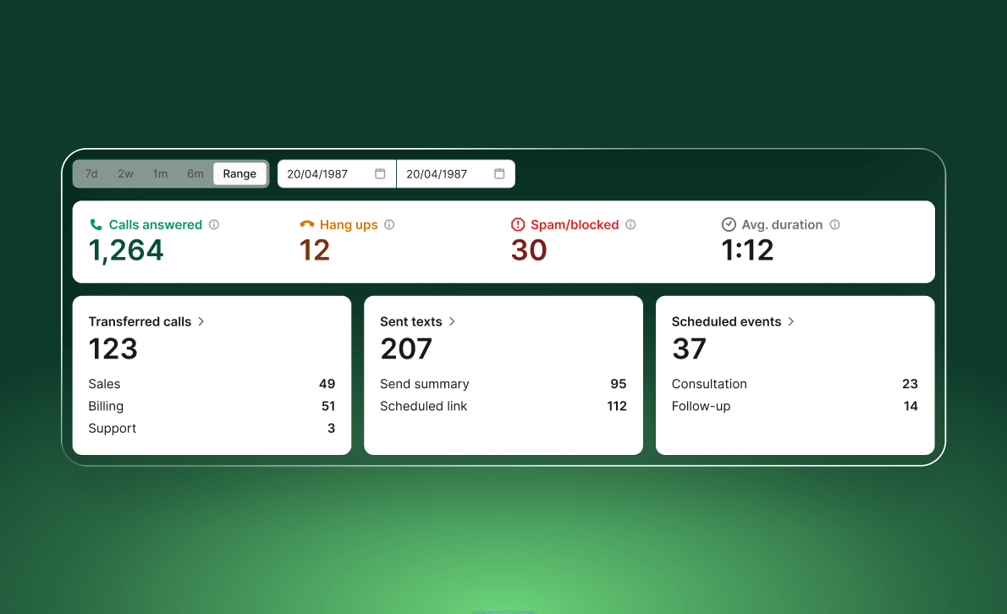The width and height of the screenshot is (1007, 614).
Task: Click the orange hang-up receiver icon
Action: click(x=306, y=224)
